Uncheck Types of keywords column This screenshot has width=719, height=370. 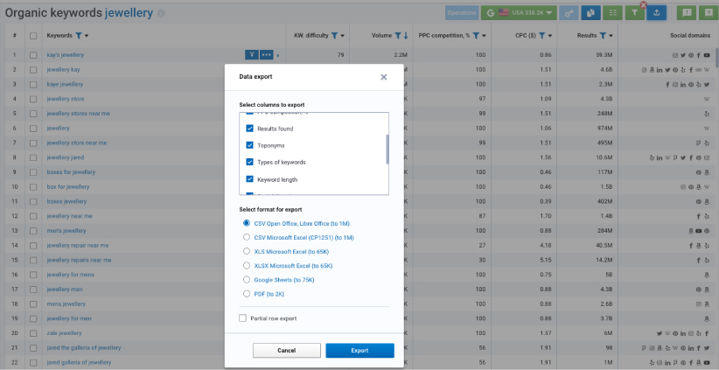250,162
